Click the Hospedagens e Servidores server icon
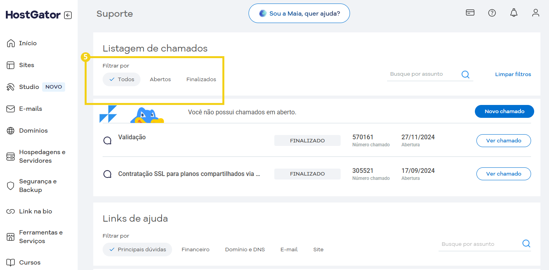The width and height of the screenshot is (549, 270). (x=11, y=156)
